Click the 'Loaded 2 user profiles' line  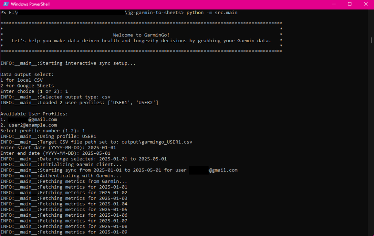pyautogui.click(x=79, y=103)
